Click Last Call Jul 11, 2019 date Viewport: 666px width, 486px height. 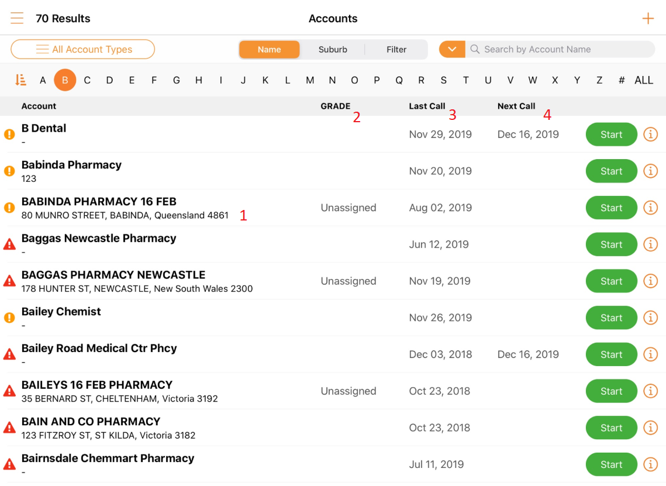pos(436,464)
